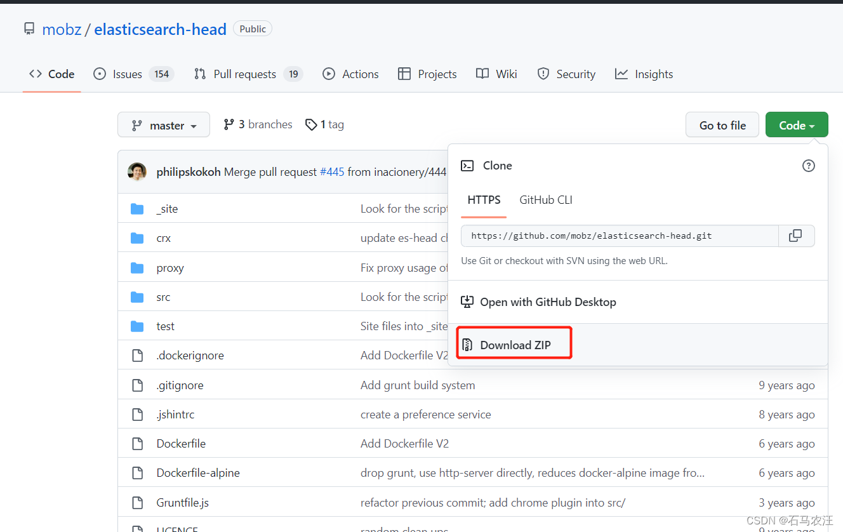Click the Go to file button
The width and height of the screenshot is (843, 532).
click(x=722, y=125)
